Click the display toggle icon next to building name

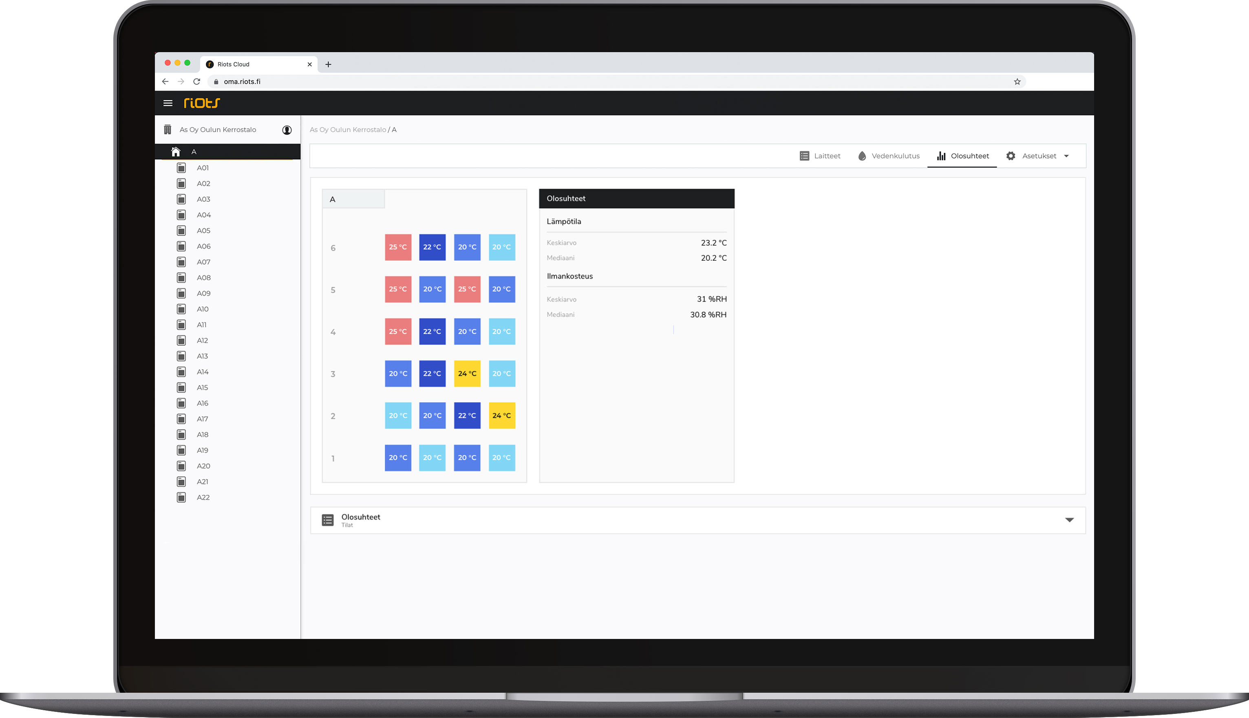click(x=287, y=130)
